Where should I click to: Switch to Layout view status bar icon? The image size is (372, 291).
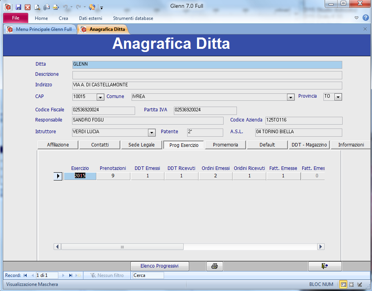click(352, 284)
